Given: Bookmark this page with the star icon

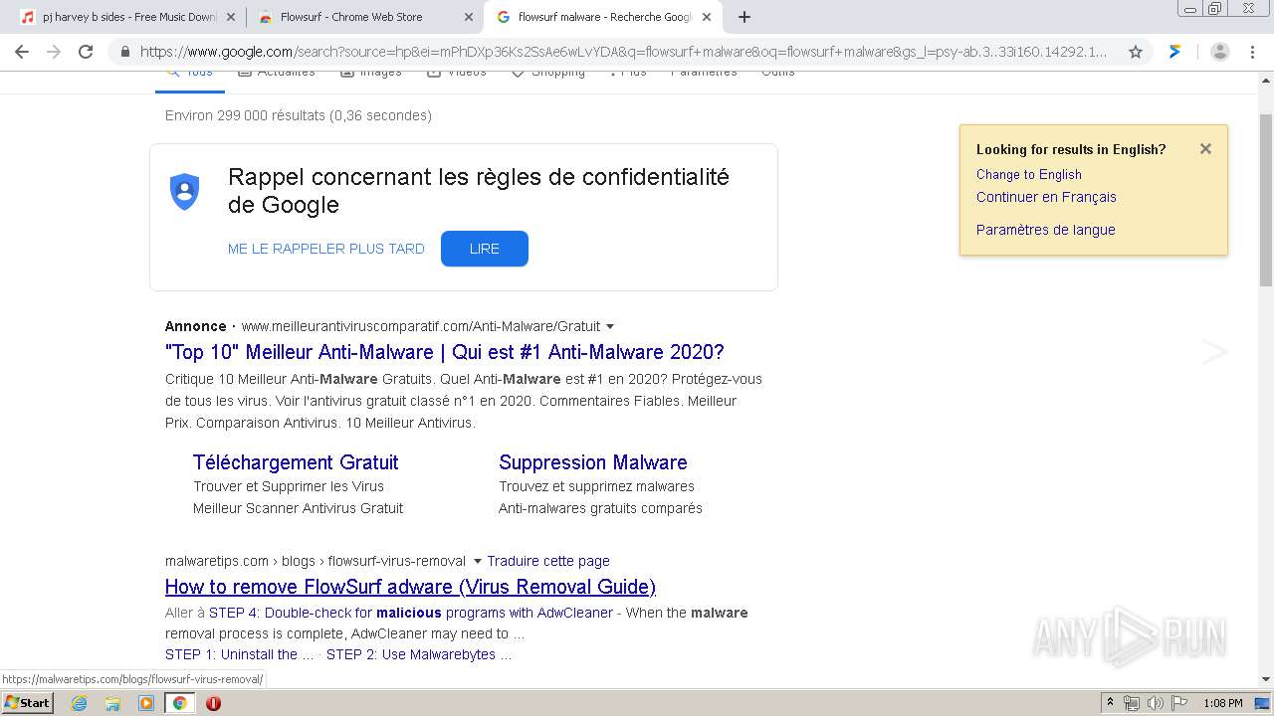Looking at the screenshot, I should click(1136, 52).
